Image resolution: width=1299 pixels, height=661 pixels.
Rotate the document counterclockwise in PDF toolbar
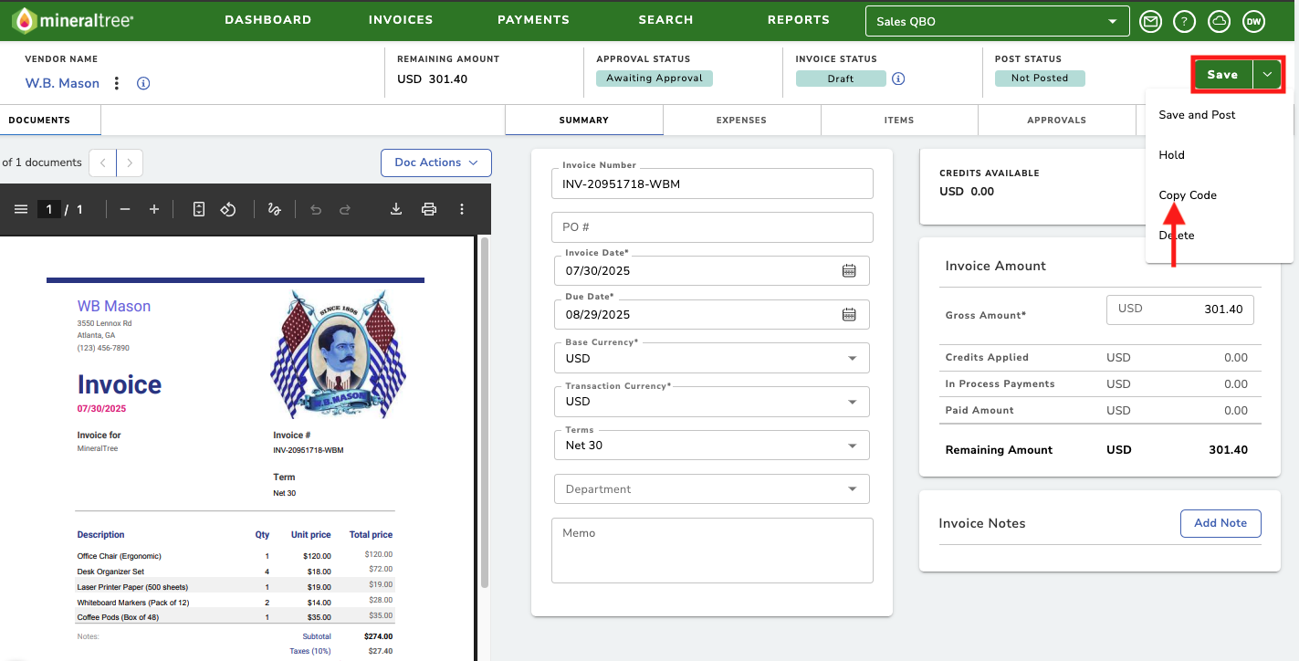(228, 209)
